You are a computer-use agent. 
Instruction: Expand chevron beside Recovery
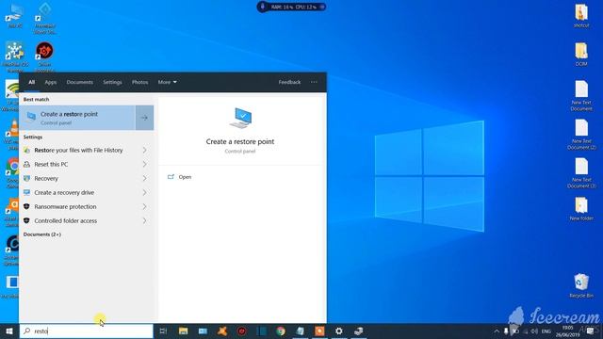coord(144,179)
